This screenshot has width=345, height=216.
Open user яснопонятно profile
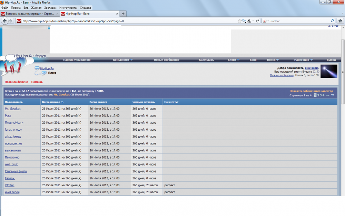[13, 143]
